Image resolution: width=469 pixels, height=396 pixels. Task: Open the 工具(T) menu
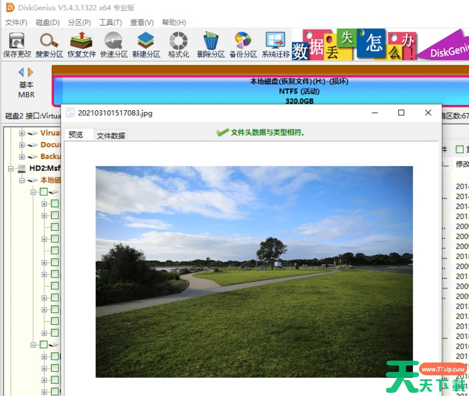click(110, 23)
